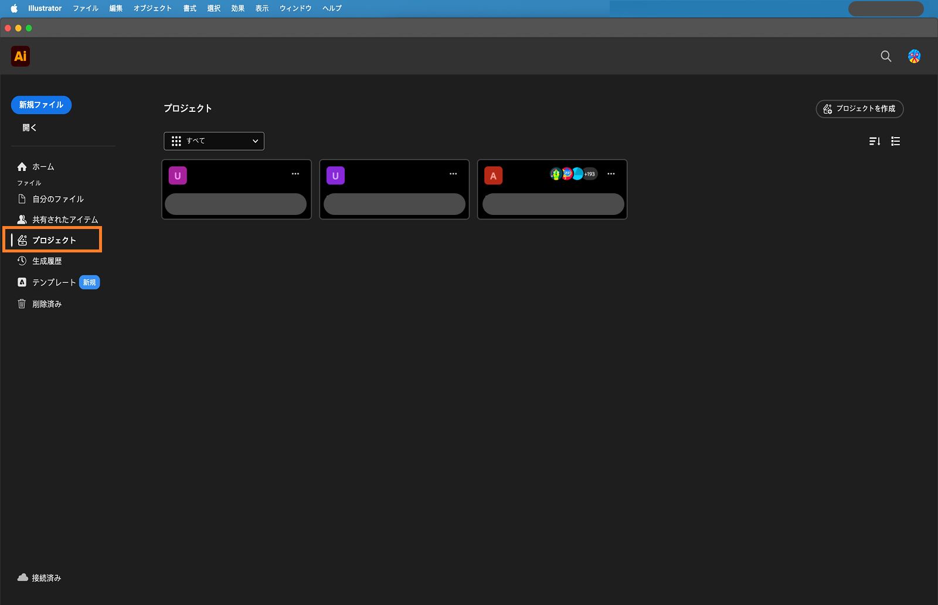Open more options on second U project card
The width and height of the screenshot is (938, 605).
point(453,174)
